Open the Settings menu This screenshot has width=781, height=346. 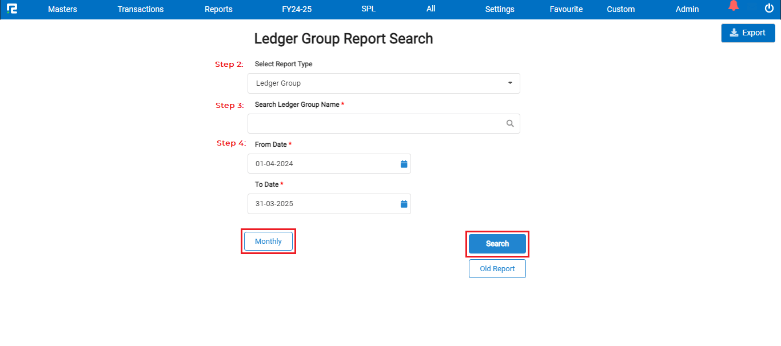[499, 9]
